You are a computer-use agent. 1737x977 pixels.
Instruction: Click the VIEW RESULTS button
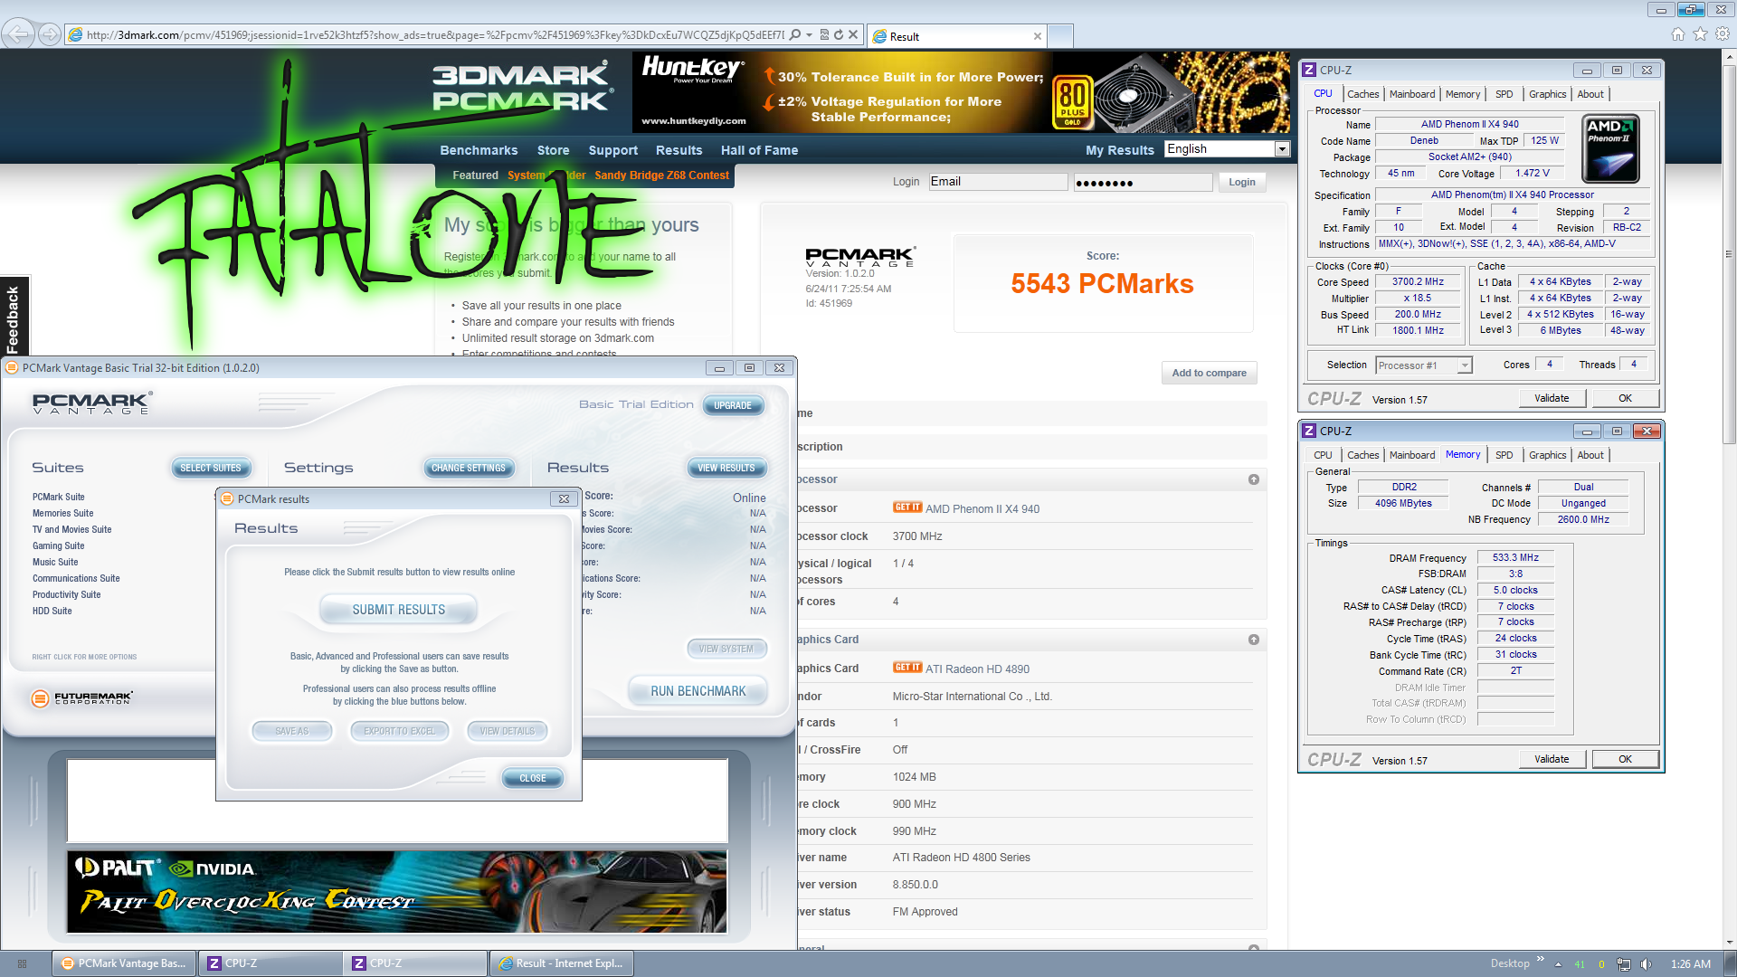(726, 468)
